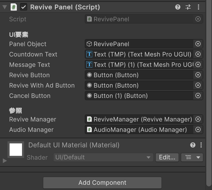Open help for Default UI Material
Viewport: 212px width, 190px height.
[193, 145]
